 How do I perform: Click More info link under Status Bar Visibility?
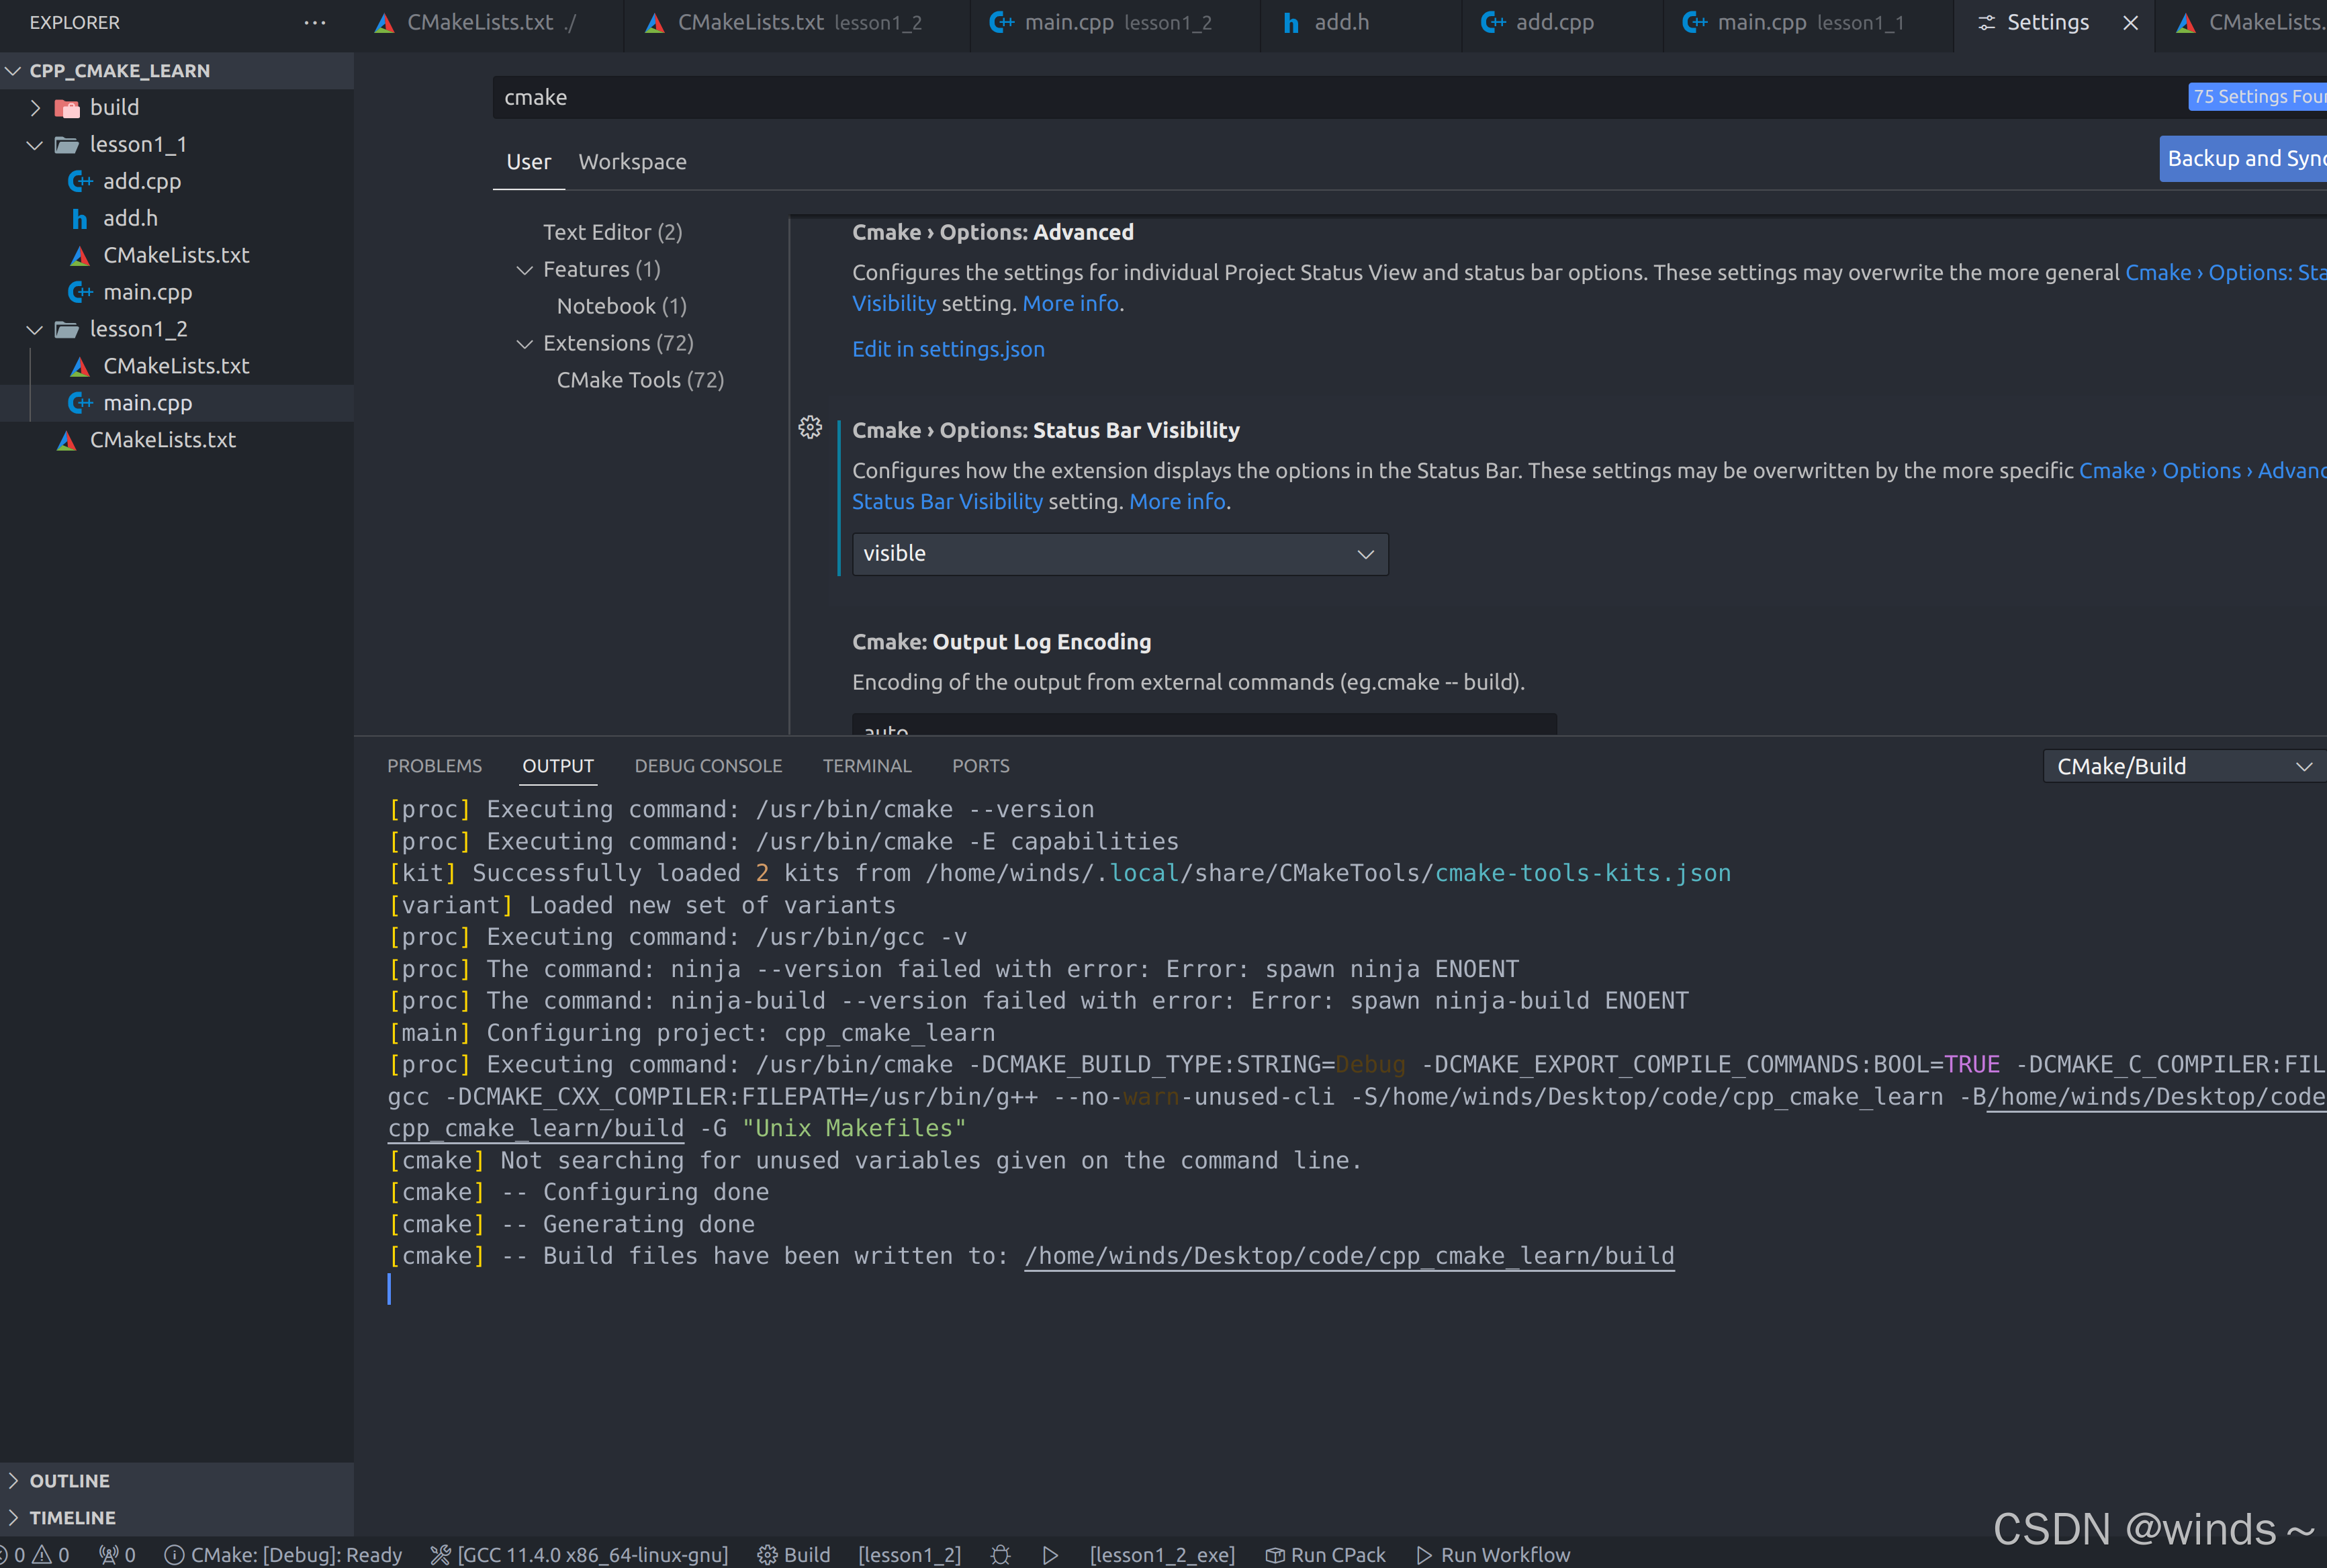coord(1177,502)
